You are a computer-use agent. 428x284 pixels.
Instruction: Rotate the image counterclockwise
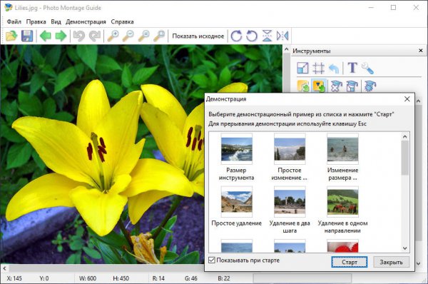click(x=252, y=36)
